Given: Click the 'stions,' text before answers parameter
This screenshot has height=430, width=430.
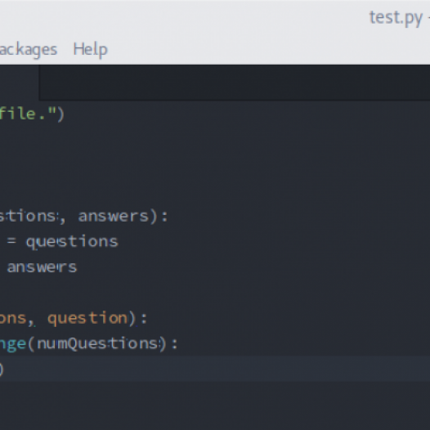Looking at the screenshot, I should [33, 217].
